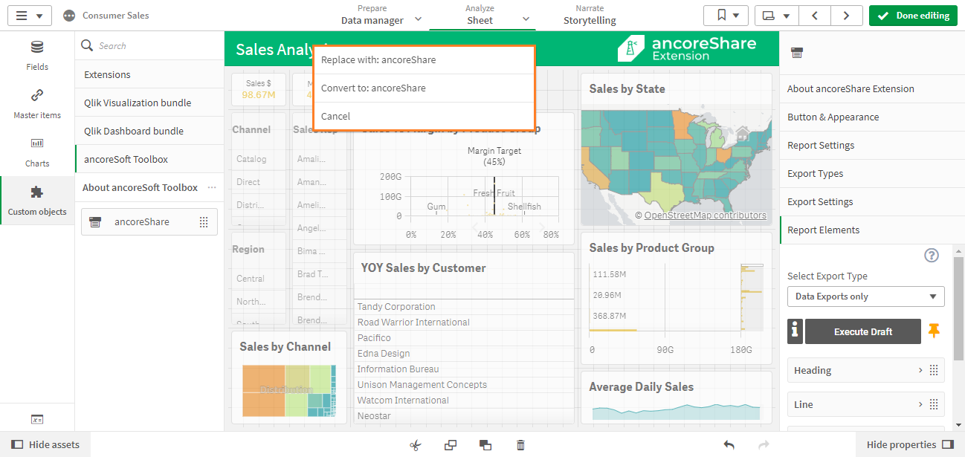Click the assets Search field
Screen dimensions: 965x457
[149, 45]
